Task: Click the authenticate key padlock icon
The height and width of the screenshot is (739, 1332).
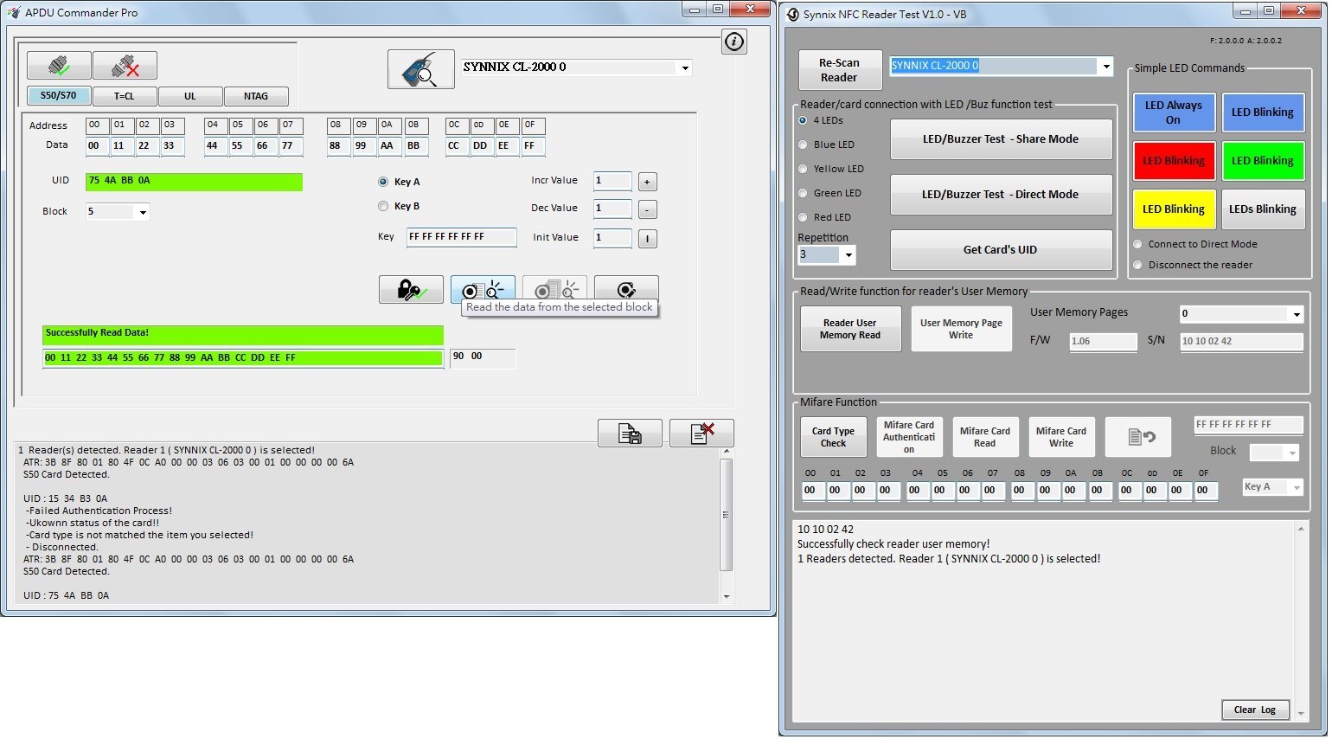Action: 411,290
